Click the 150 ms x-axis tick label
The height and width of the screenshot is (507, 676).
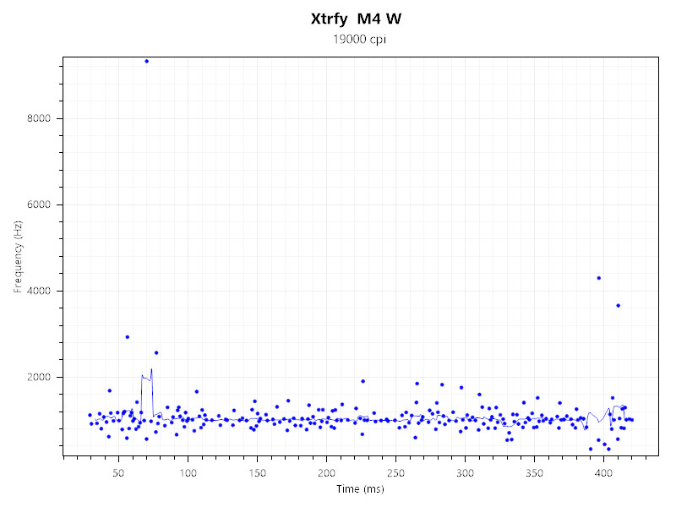(x=257, y=474)
